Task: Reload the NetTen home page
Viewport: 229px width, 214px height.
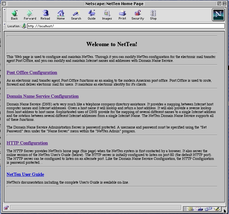Action: pos(45,15)
